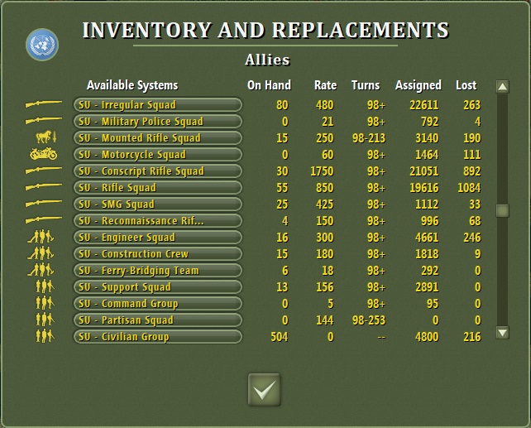Open SU - Irregular Squad details
531x428 pixels.
click(x=158, y=104)
